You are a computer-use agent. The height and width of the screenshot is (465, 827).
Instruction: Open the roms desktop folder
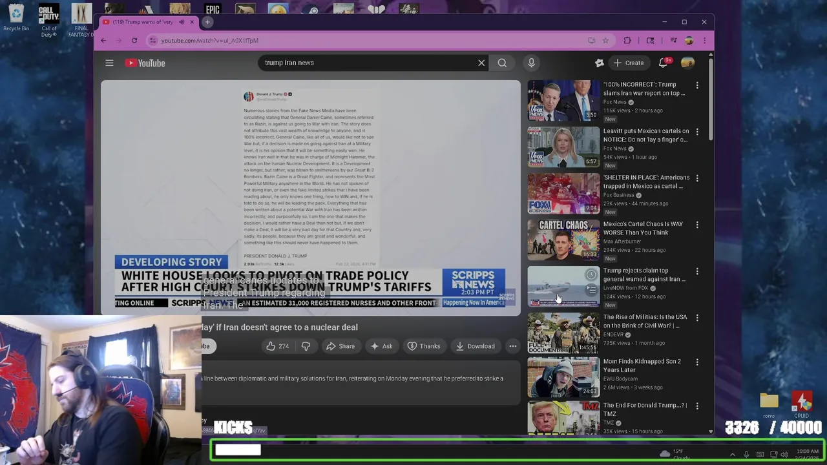tap(769, 405)
